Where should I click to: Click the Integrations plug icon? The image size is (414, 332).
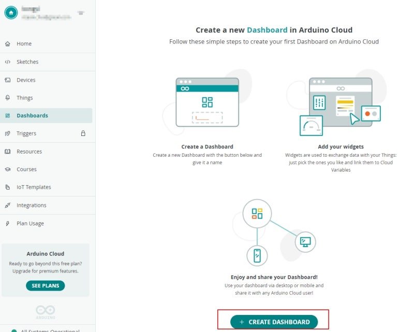8,205
